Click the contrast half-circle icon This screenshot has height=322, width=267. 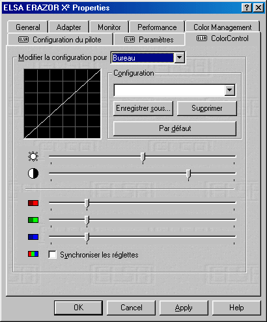coord(33,173)
